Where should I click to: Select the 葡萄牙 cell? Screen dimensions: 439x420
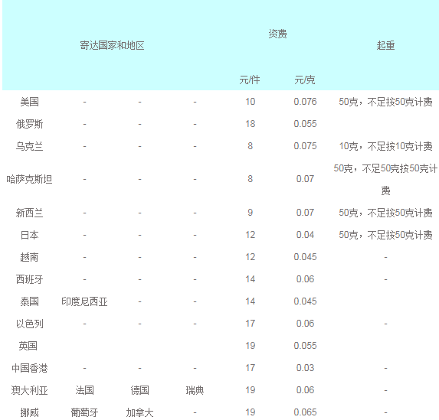84,412
